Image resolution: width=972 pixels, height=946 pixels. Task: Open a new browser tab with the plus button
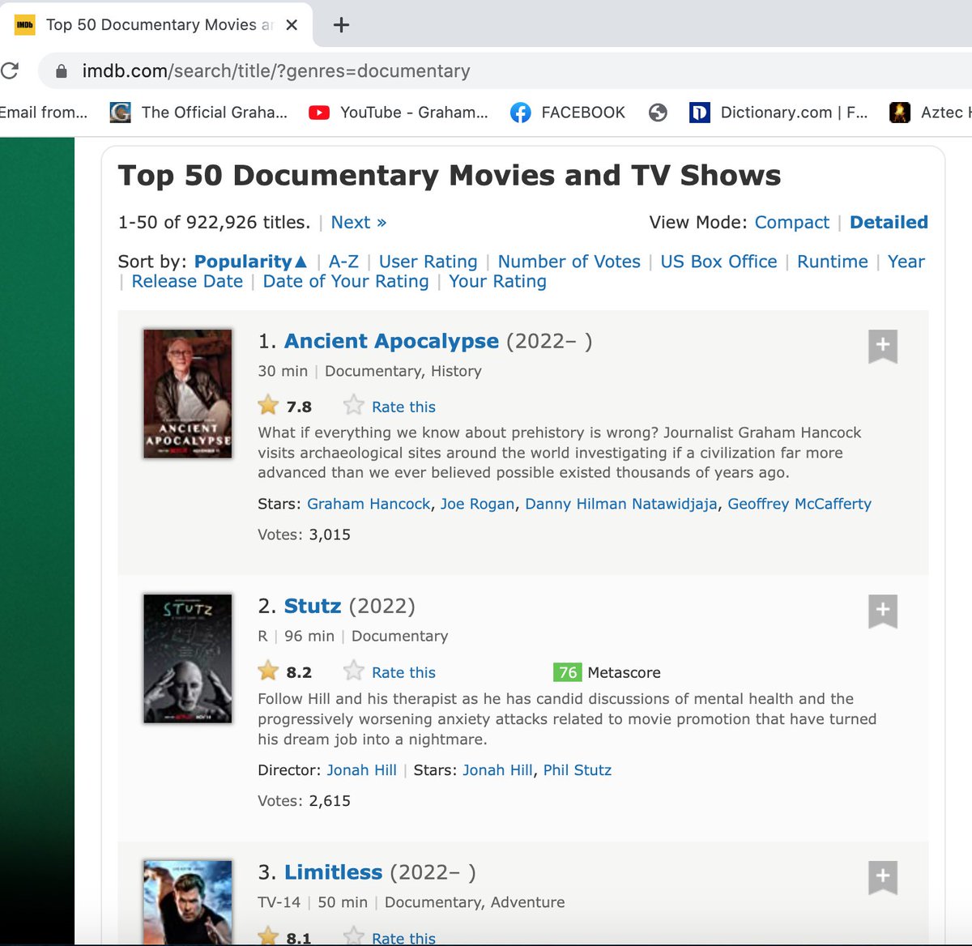[x=342, y=25]
